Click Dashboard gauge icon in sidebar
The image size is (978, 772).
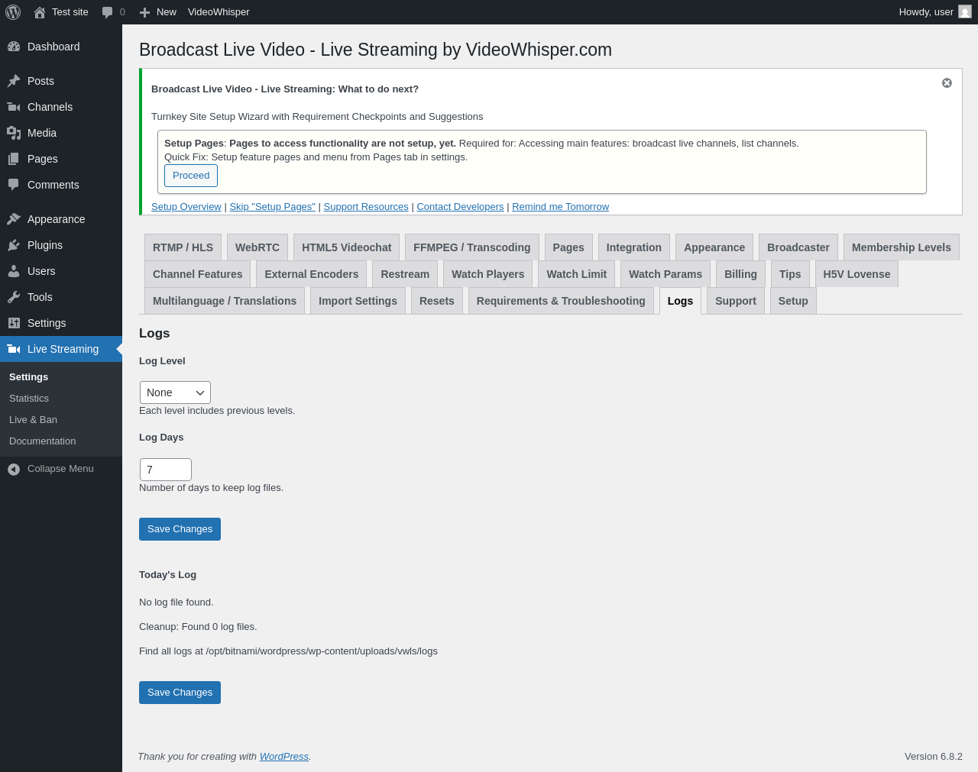[14, 47]
